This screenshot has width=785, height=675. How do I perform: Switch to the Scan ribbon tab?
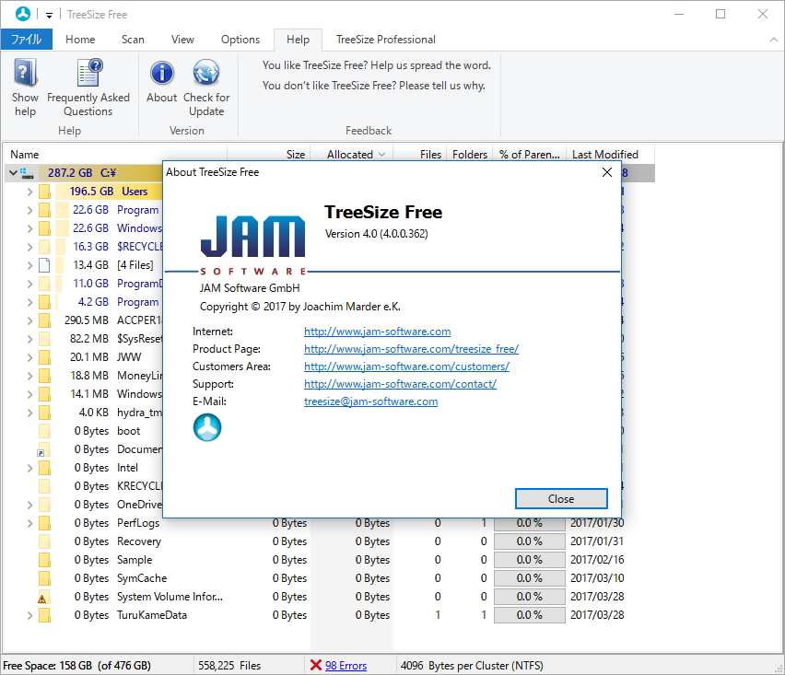pos(133,40)
